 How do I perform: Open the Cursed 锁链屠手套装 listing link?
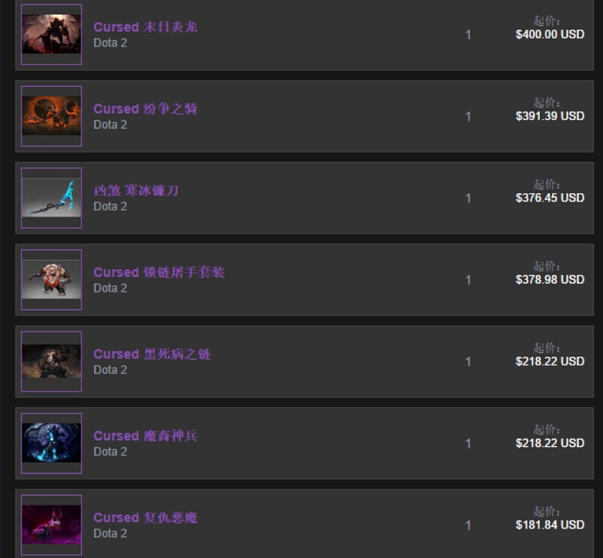(159, 272)
